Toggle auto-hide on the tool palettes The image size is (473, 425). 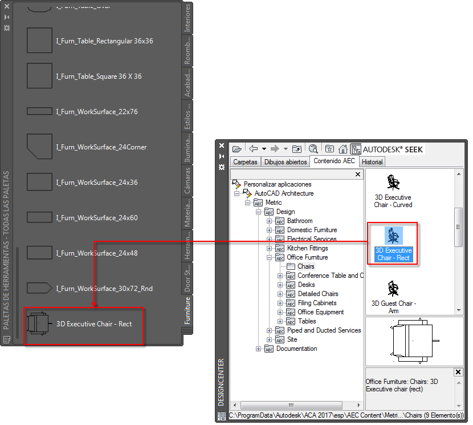7,17
